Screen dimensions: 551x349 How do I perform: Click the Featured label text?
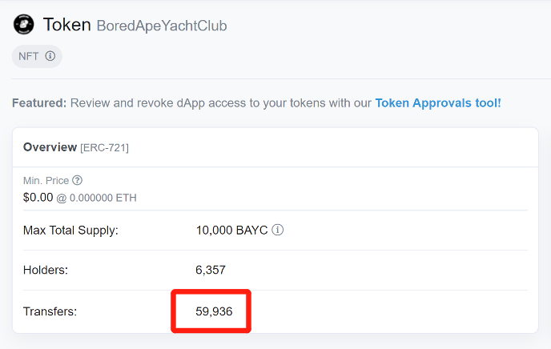(39, 103)
